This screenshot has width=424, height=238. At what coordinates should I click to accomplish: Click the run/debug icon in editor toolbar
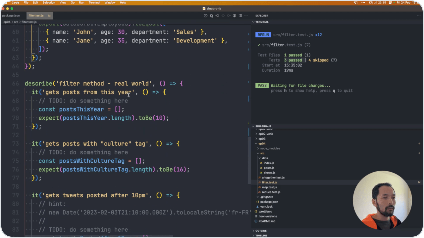(x=235, y=16)
